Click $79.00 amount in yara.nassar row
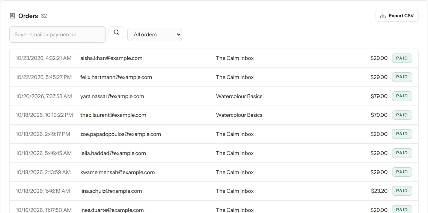The image size is (428, 213). pos(379,96)
